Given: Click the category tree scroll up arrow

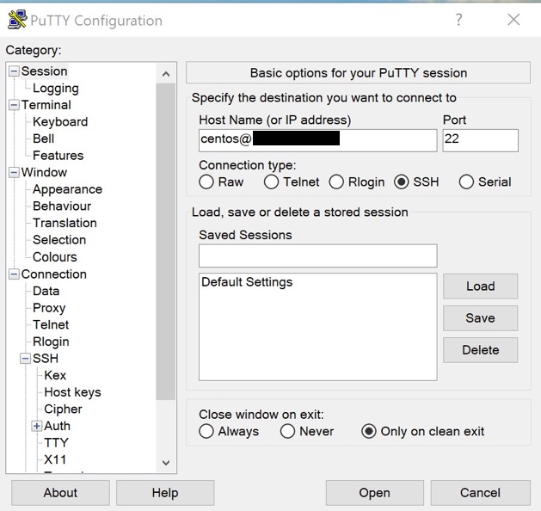Looking at the screenshot, I should [166, 74].
